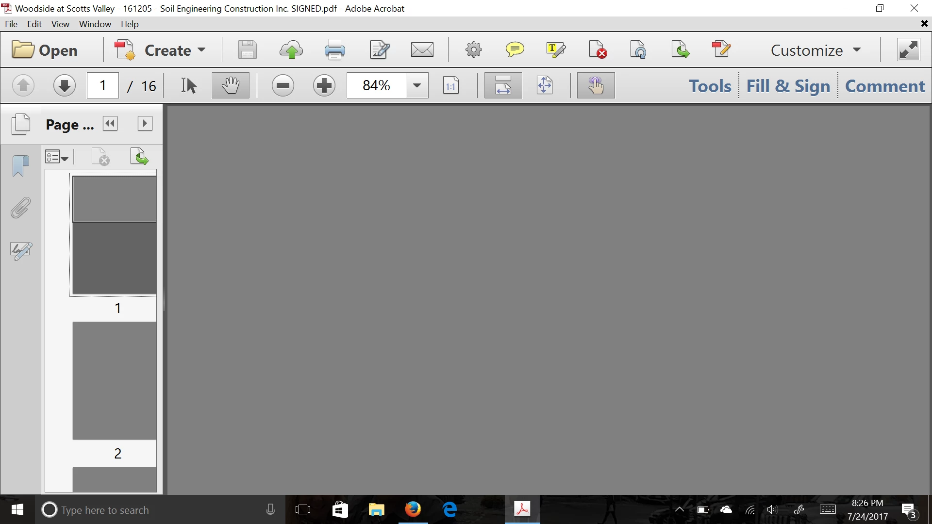Open the Fill & Sign pane
The height and width of the screenshot is (524, 932).
(x=788, y=86)
